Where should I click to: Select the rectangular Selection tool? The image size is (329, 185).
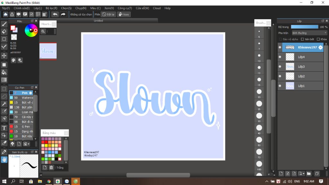point(4,89)
